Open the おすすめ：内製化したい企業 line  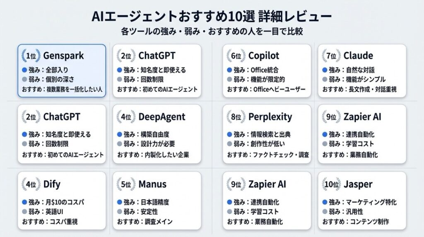tap(153, 155)
